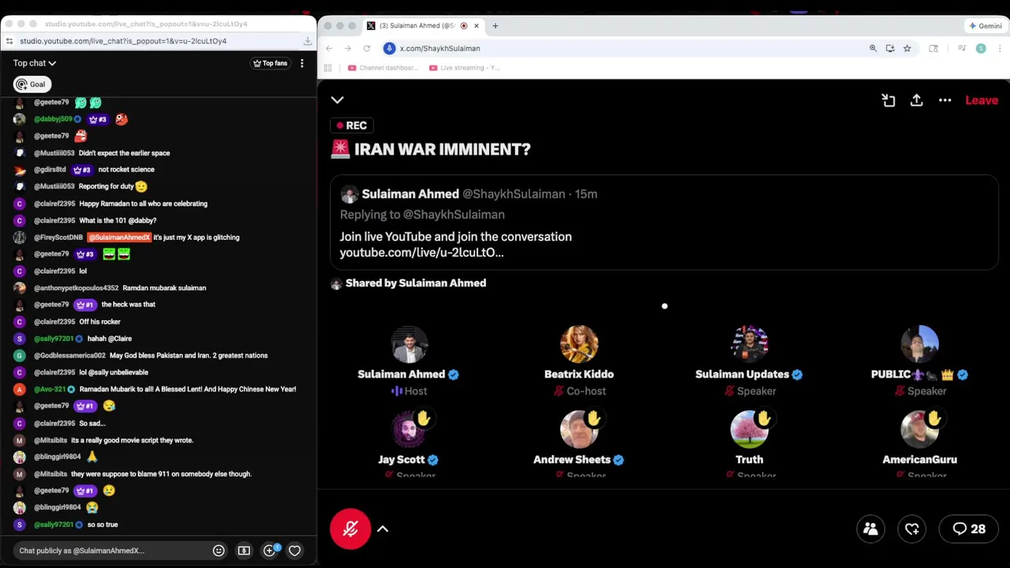This screenshot has width=1010, height=568.
Task: Reload the X page
Action: 367,48
